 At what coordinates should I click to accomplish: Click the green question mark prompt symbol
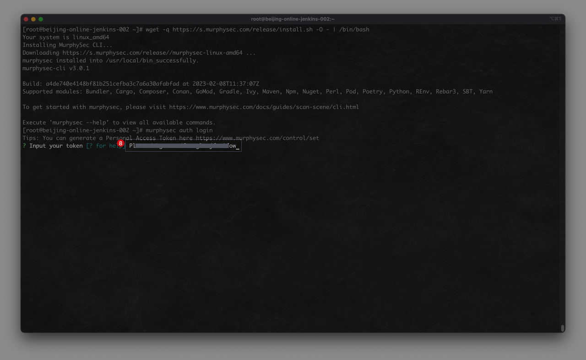(x=24, y=146)
